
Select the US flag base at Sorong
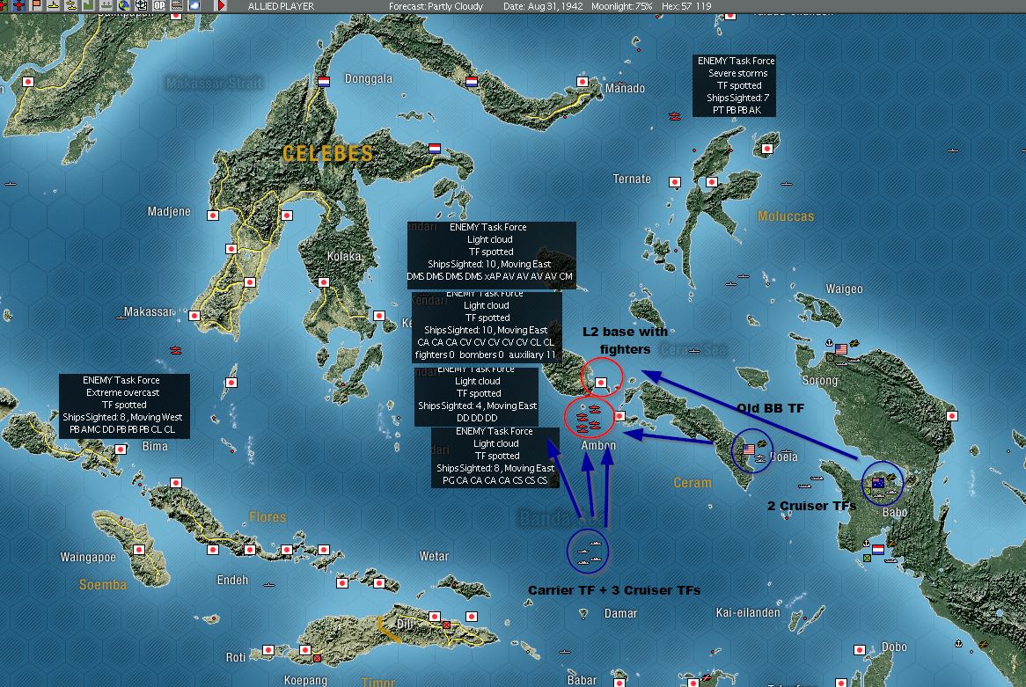click(841, 349)
